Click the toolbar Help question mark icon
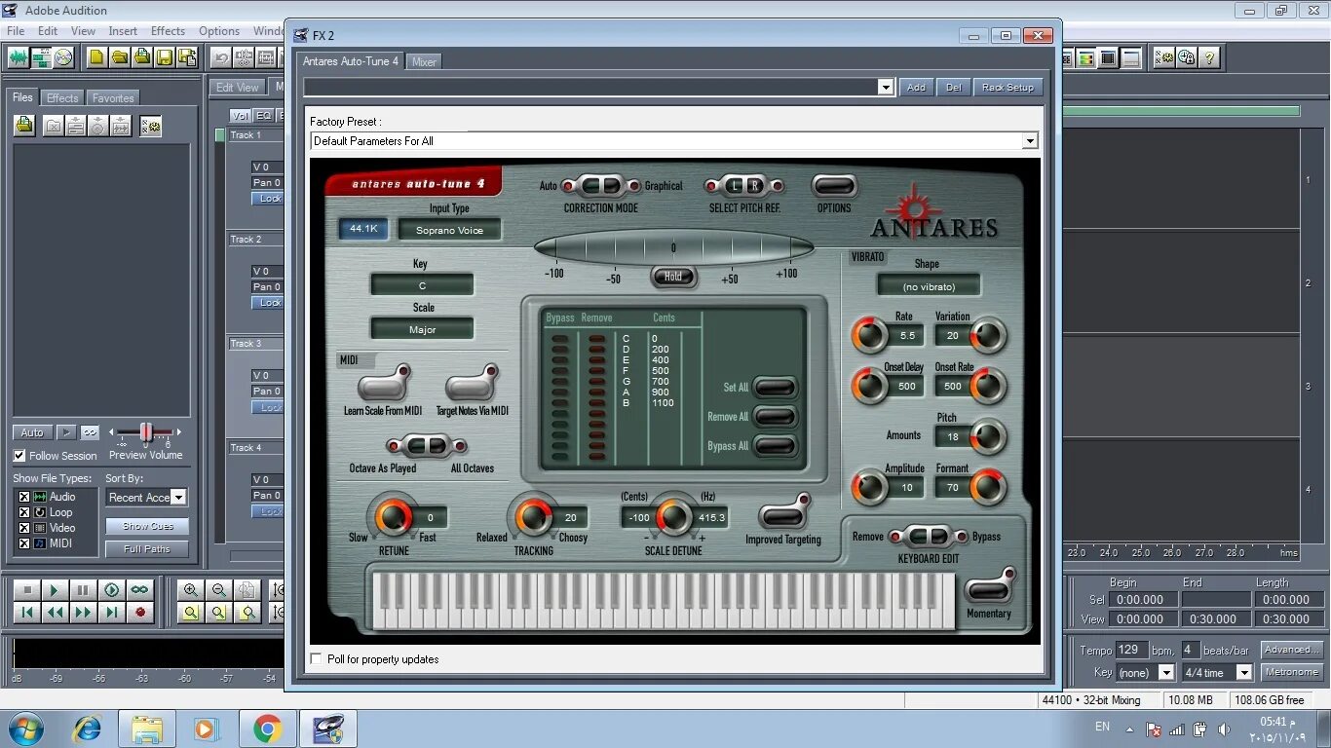Screen dimensions: 1331x748 point(1209,57)
